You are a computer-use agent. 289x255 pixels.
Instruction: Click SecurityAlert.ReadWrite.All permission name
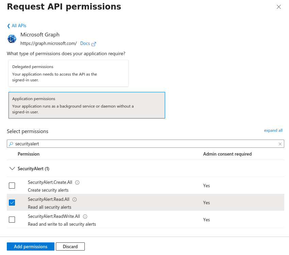(54, 216)
